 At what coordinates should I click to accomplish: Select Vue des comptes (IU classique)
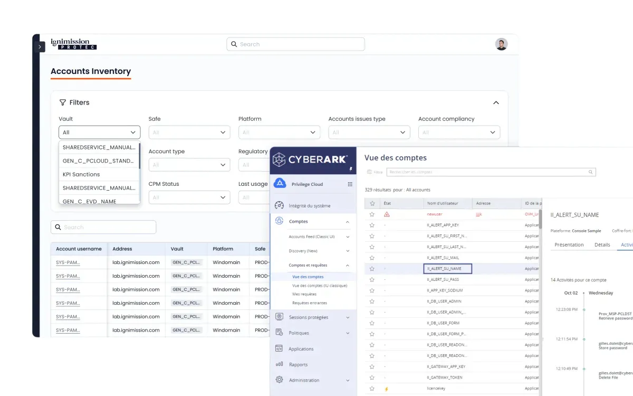(x=320, y=286)
